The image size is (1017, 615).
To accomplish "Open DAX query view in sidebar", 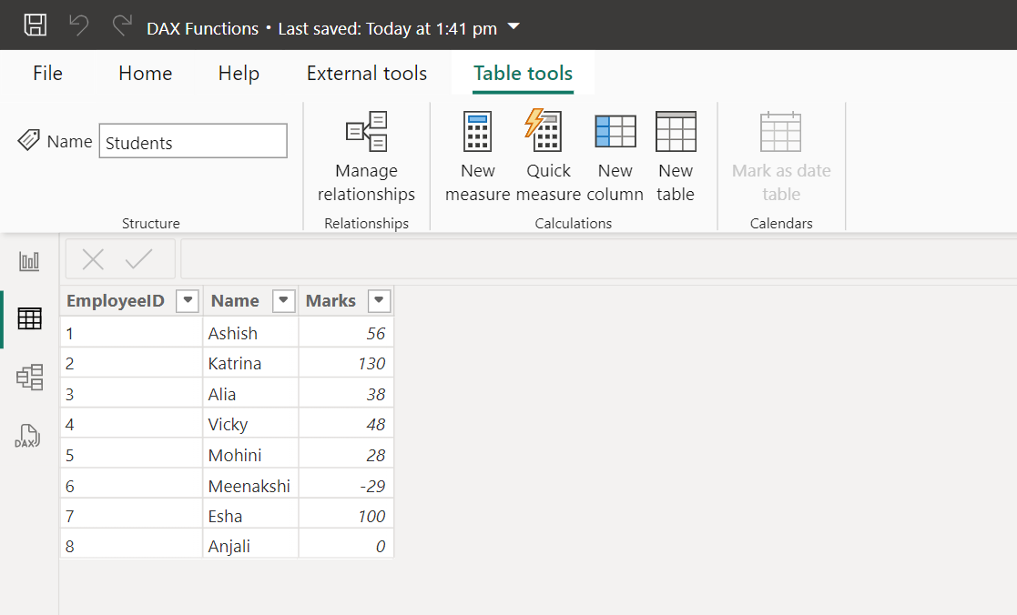I will [x=29, y=436].
